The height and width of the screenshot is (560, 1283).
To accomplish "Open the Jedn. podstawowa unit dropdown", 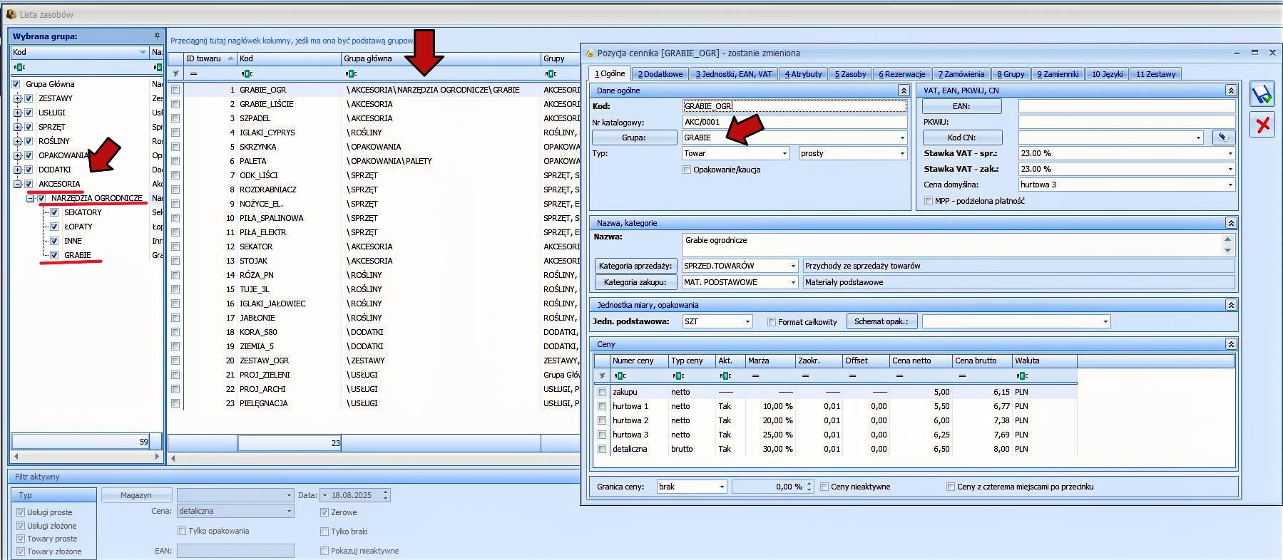I will [x=747, y=321].
